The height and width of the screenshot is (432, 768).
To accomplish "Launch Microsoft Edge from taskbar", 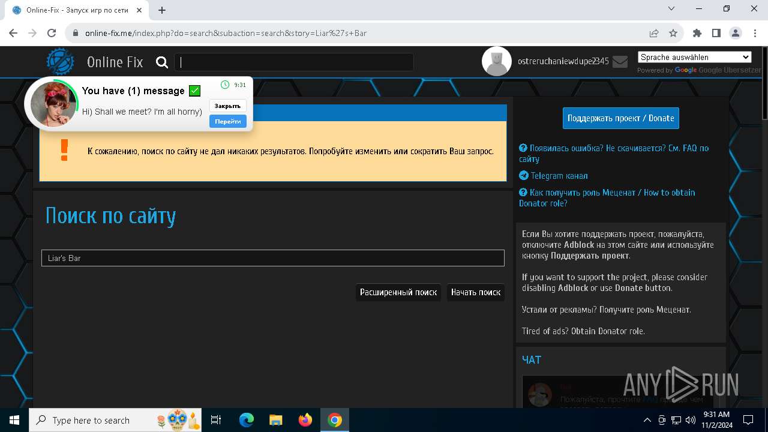I will (247, 420).
